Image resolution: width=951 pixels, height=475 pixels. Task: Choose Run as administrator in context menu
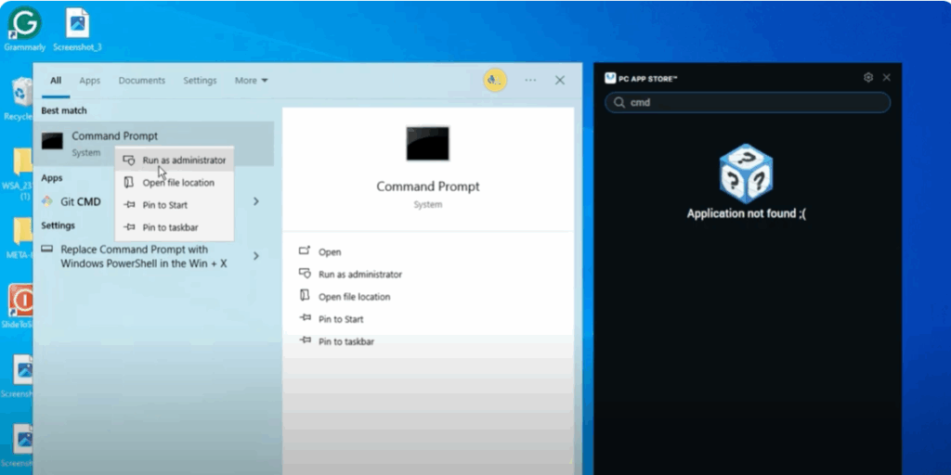click(174, 160)
